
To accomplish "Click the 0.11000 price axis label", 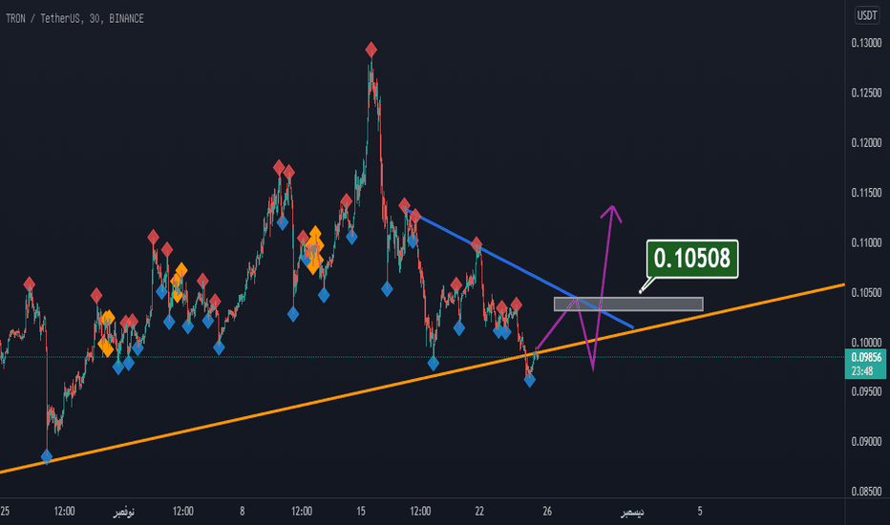I will click(866, 242).
